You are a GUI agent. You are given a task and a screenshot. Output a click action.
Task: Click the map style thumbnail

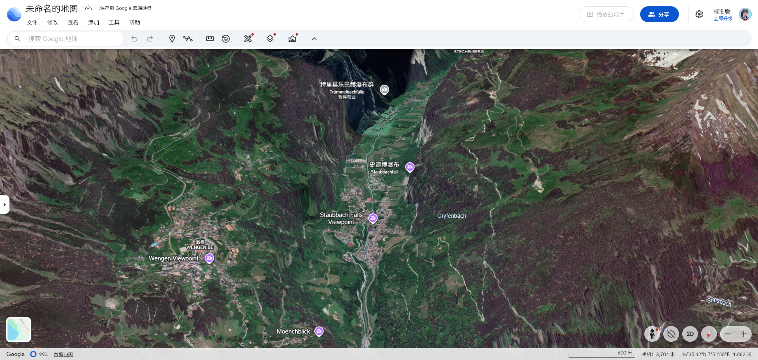19,330
